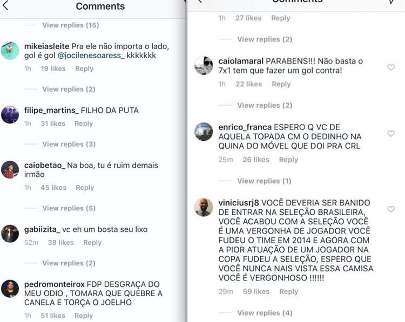This screenshot has width=405, height=322.
Task: Reply to the gabiizita_ comment
Action: click(x=92, y=243)
